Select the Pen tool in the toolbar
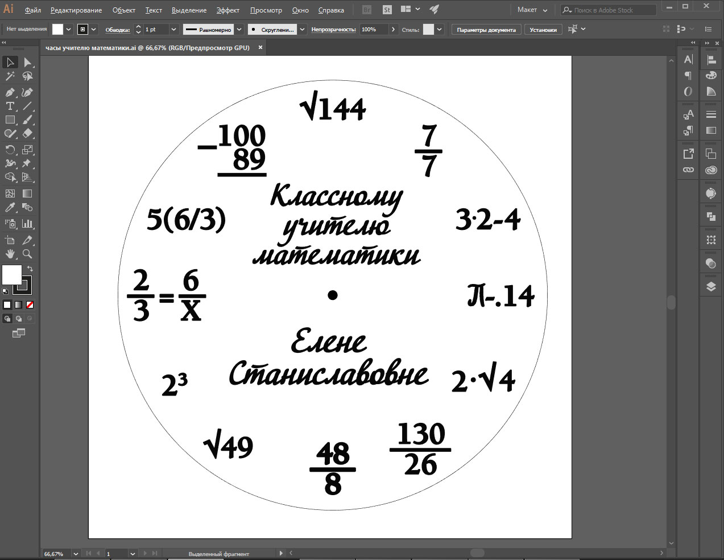Image resolution: width=724 pixels, height=560 pixels. pos(10,92)
